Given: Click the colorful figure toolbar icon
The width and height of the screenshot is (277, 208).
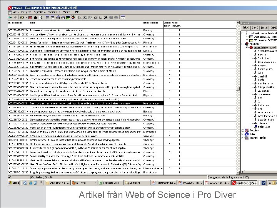Looking at the screenshot, I should [x=73, y=17].
